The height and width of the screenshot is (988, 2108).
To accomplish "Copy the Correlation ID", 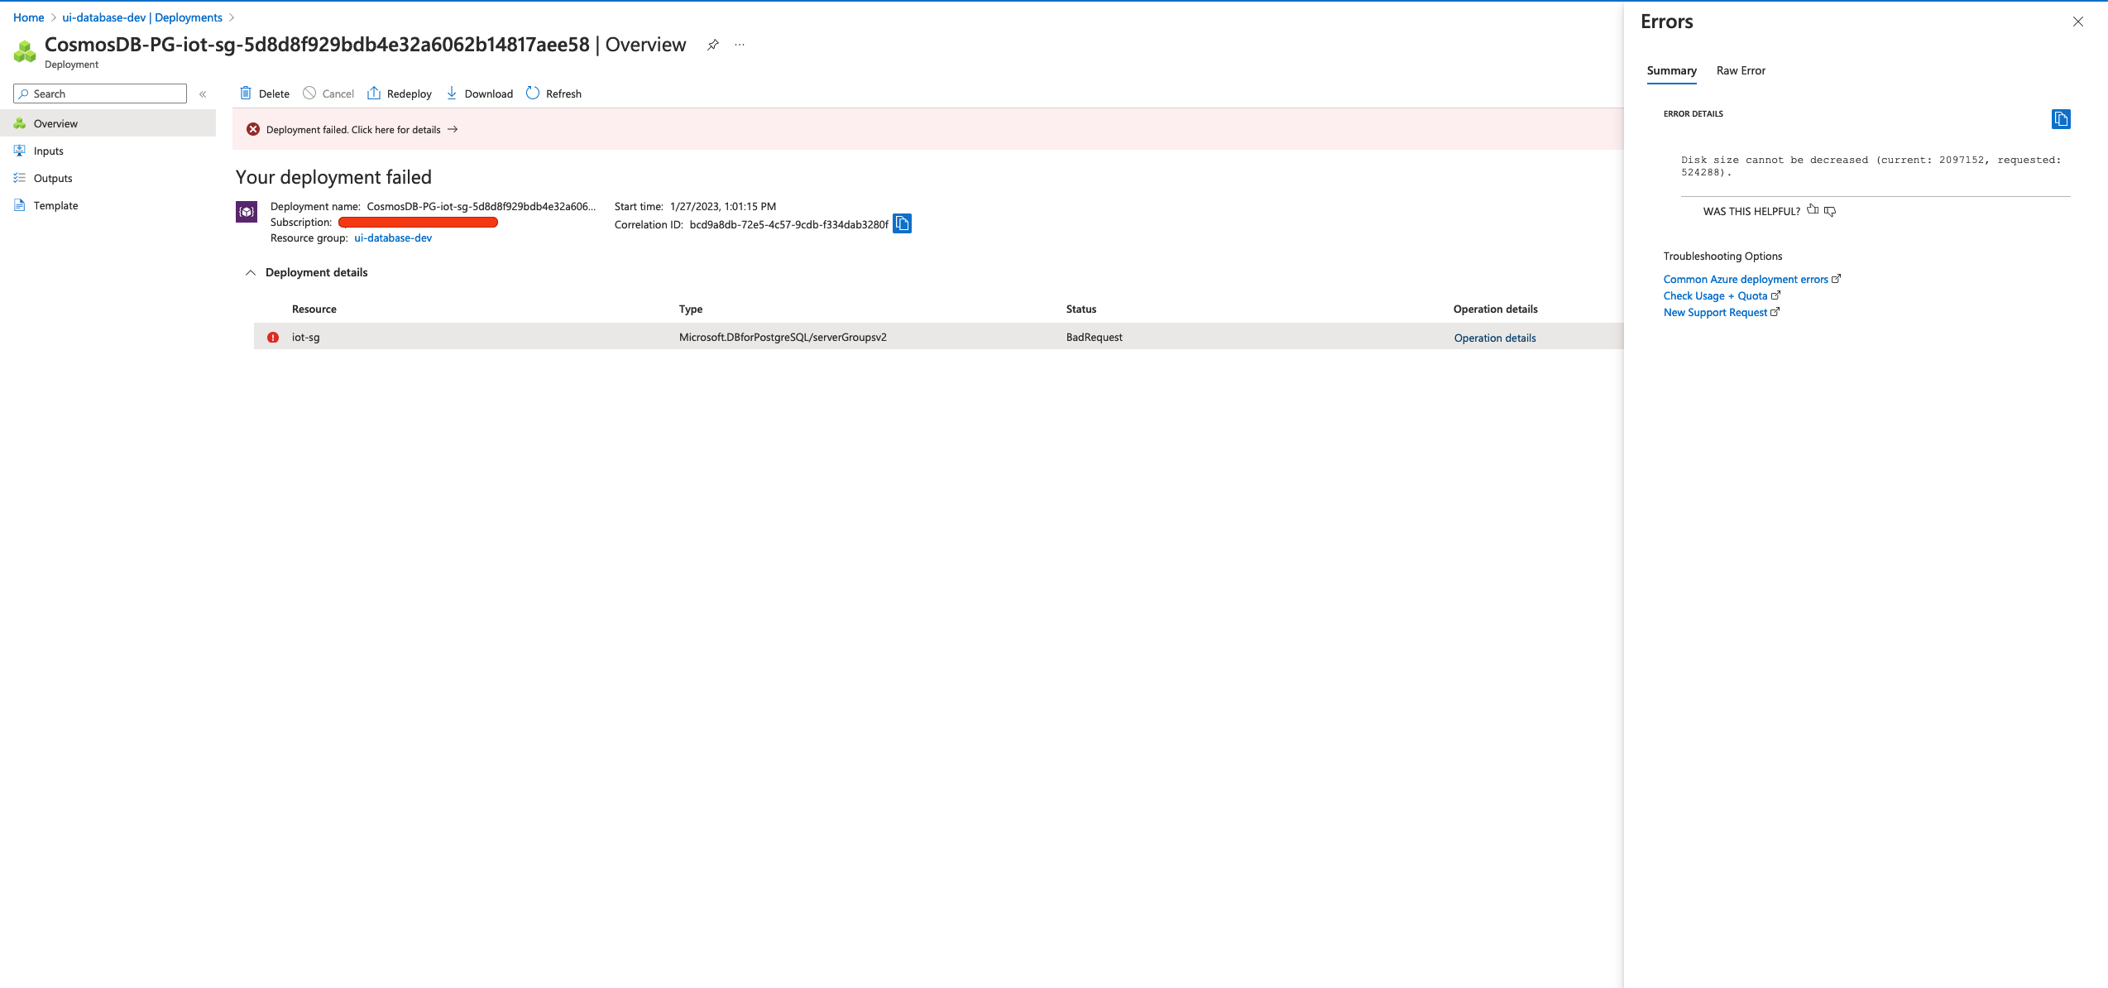I will [902, 223].
